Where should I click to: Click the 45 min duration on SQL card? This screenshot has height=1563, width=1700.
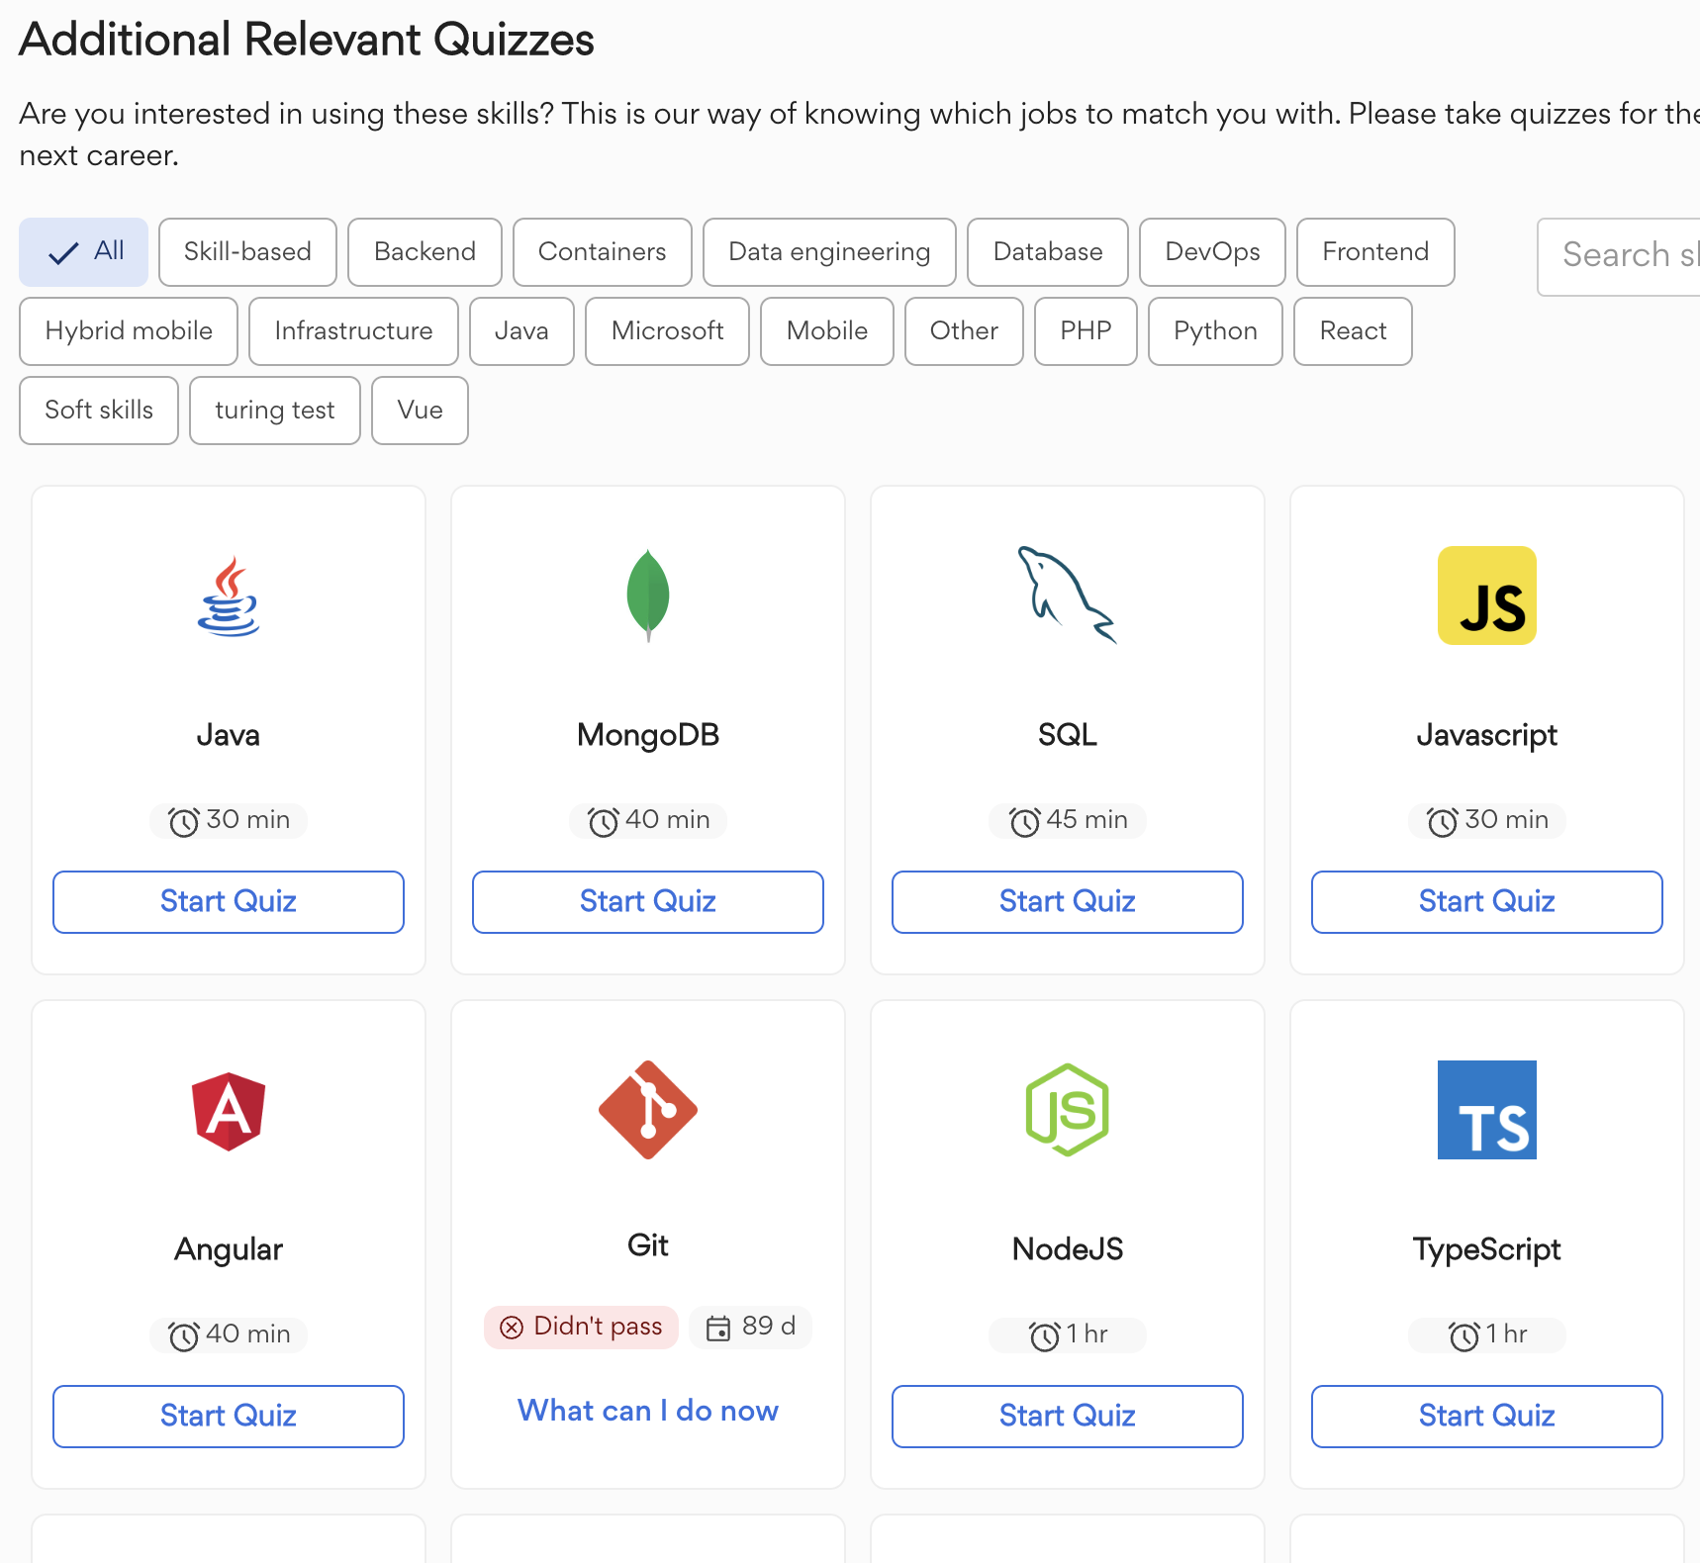click(x=1068, y=820)
